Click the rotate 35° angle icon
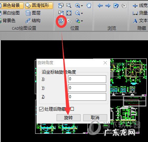 61,21
